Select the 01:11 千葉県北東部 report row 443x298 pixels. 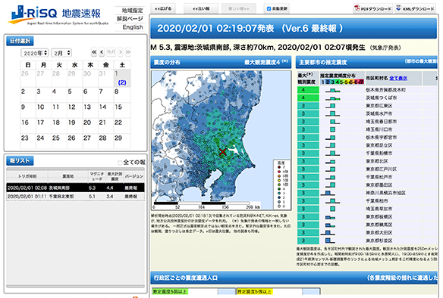tap(75, 196)
